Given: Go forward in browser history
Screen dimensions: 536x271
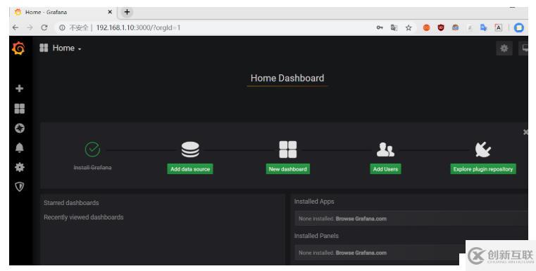Looking at the screenshot, I should [30, 27].
